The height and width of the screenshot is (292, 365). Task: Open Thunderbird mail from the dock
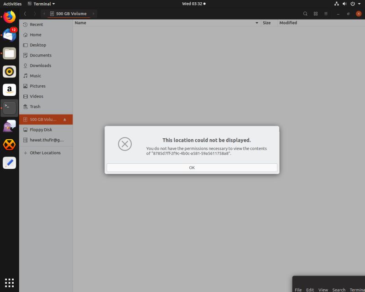coord(9,35)
